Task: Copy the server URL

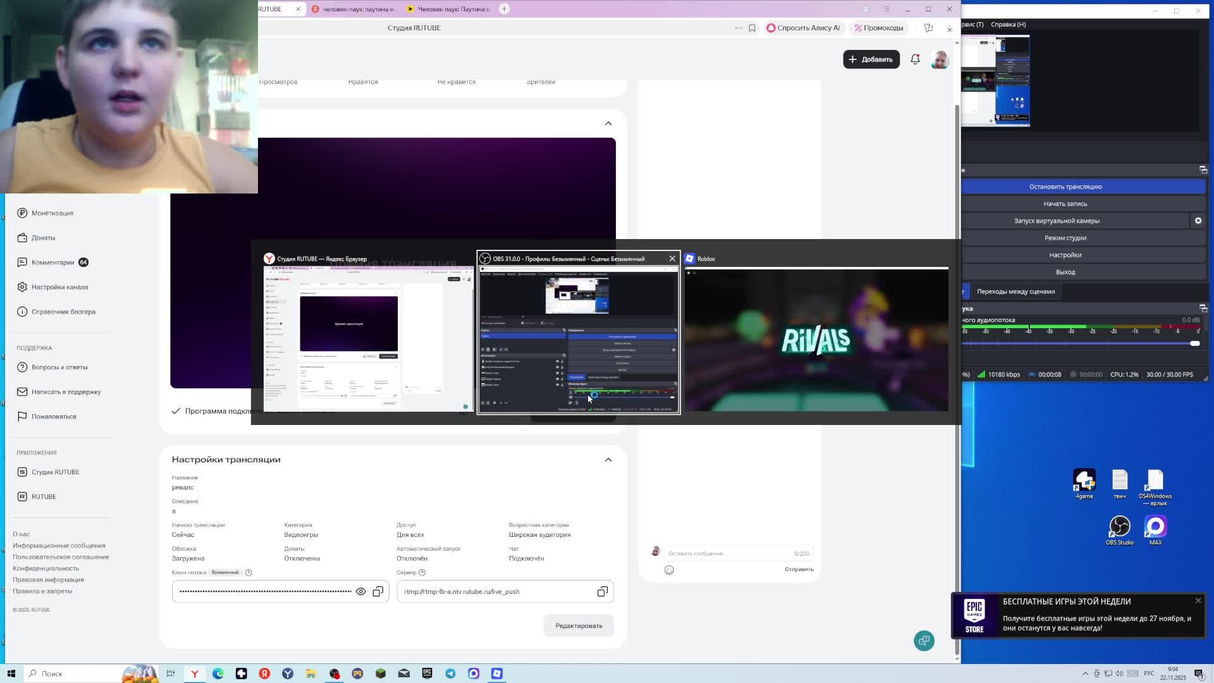Action: point(602,591)
